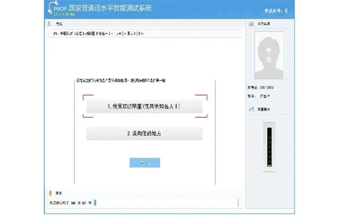Screen dimensions: 340x216
Task: Click the 准考证号 number line
Action: (x=261, y=88)
